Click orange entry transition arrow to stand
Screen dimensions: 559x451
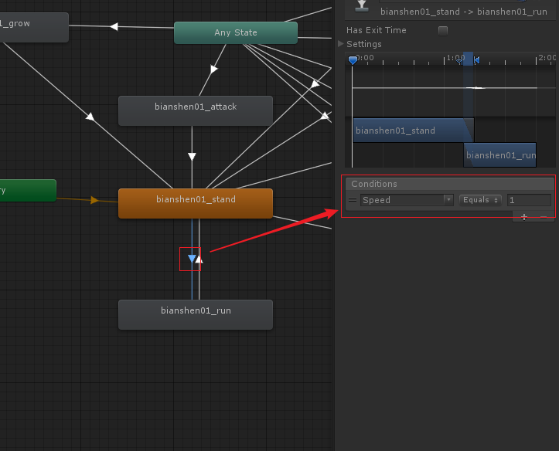pyautogui.click(x=94, y=200)
